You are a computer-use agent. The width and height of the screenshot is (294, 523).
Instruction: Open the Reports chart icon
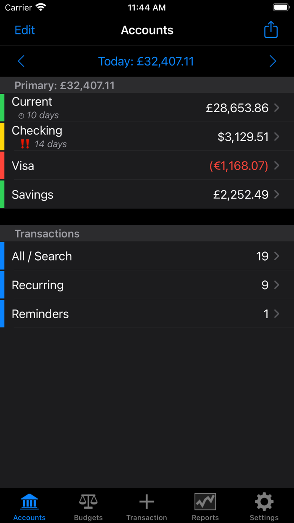coord(205,501)
